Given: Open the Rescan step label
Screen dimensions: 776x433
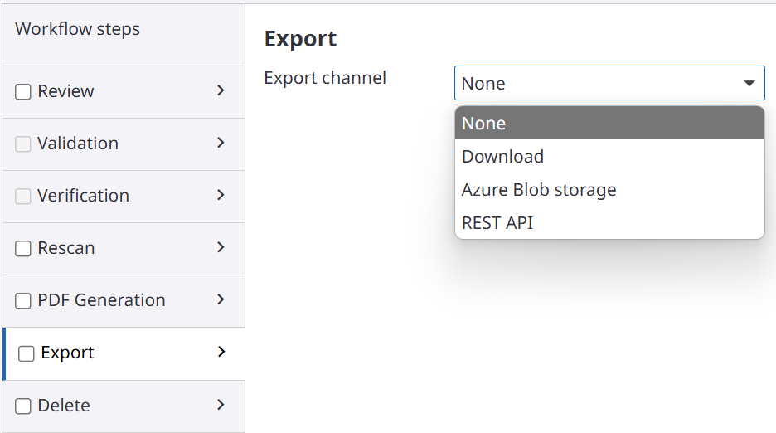Looking at the screenshot, I should [x=65, y=248].
